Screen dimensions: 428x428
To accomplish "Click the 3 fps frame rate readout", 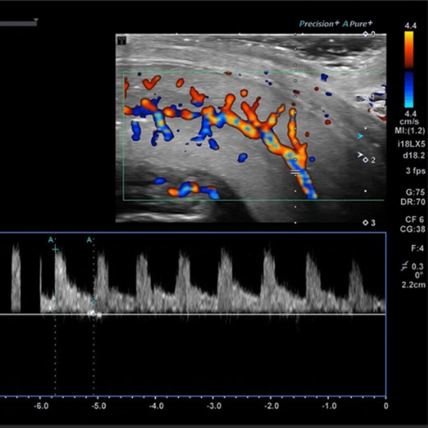I will coord(415,171).
